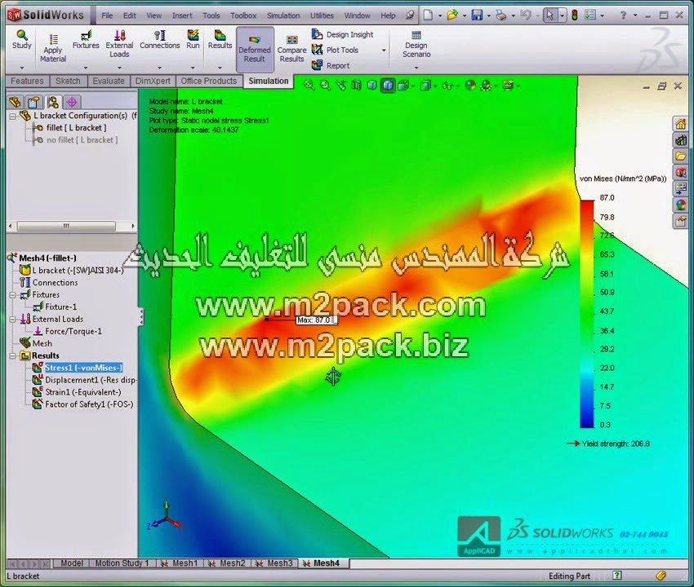Click the Previous View icon
This screenshot has height=587, width=694.
(x=340, y=86)
